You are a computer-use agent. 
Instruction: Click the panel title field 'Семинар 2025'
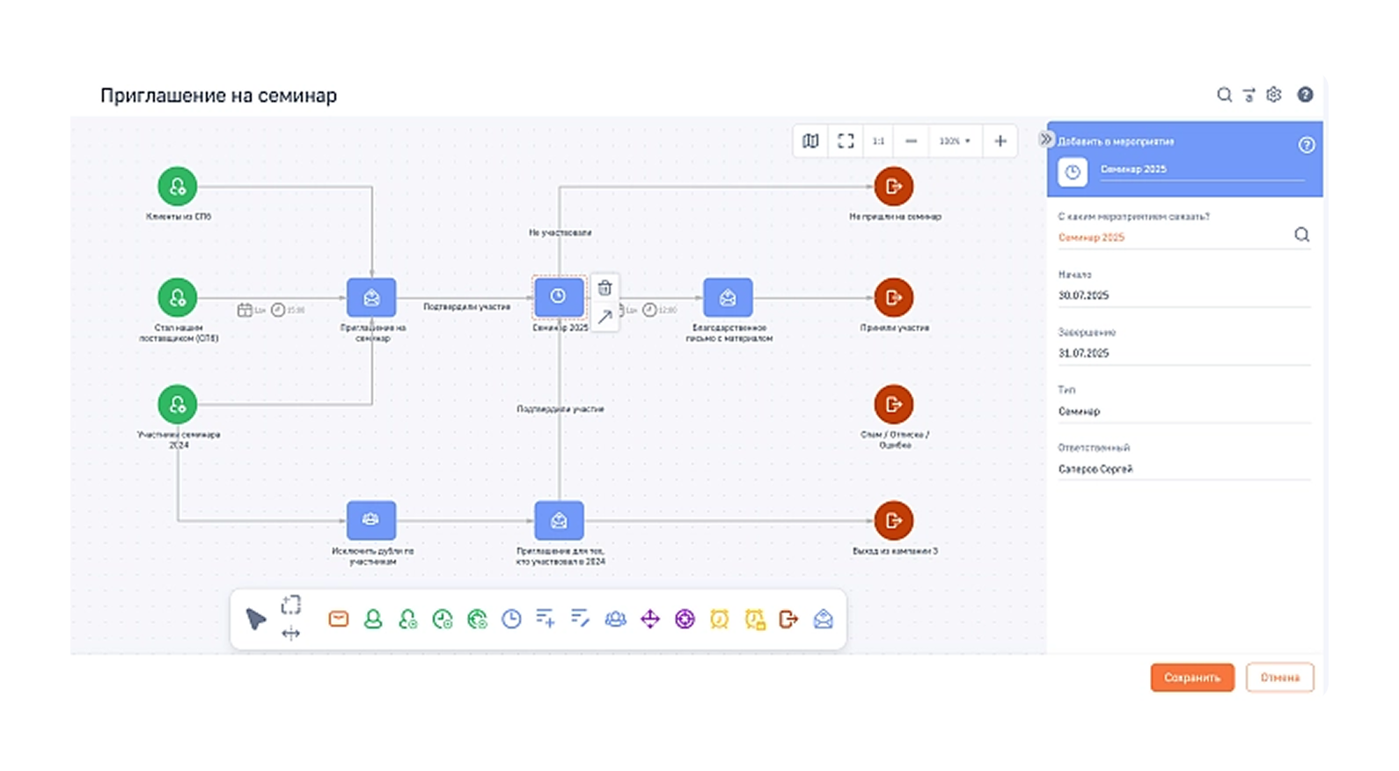(1202, 170)
